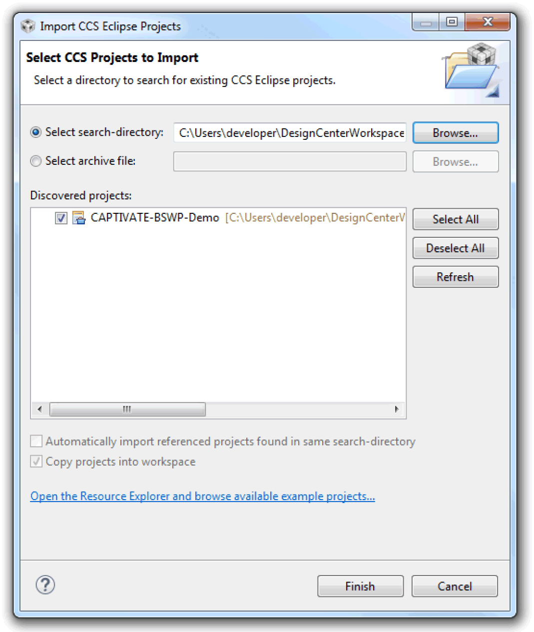Screen dimensions: 534x632
Task: Click the horizontal scrollbar thumb in project list
Action: click(127, 409)
